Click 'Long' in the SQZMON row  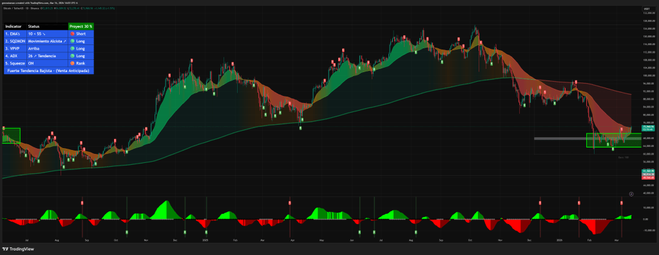tap(81, 41)
